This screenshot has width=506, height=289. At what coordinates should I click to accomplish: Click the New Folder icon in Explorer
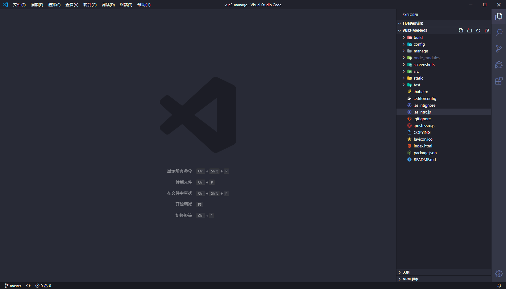(469, 30)
